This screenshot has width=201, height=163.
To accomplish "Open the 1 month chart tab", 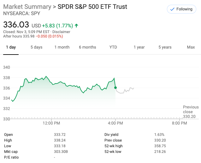I will pos(62,47).
